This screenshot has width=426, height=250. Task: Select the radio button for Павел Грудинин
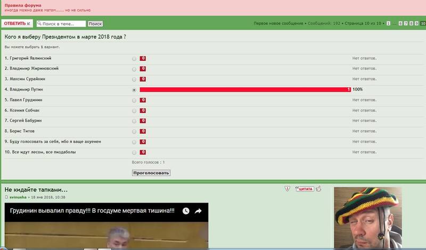pyautogui.click(x=134, y=100)
